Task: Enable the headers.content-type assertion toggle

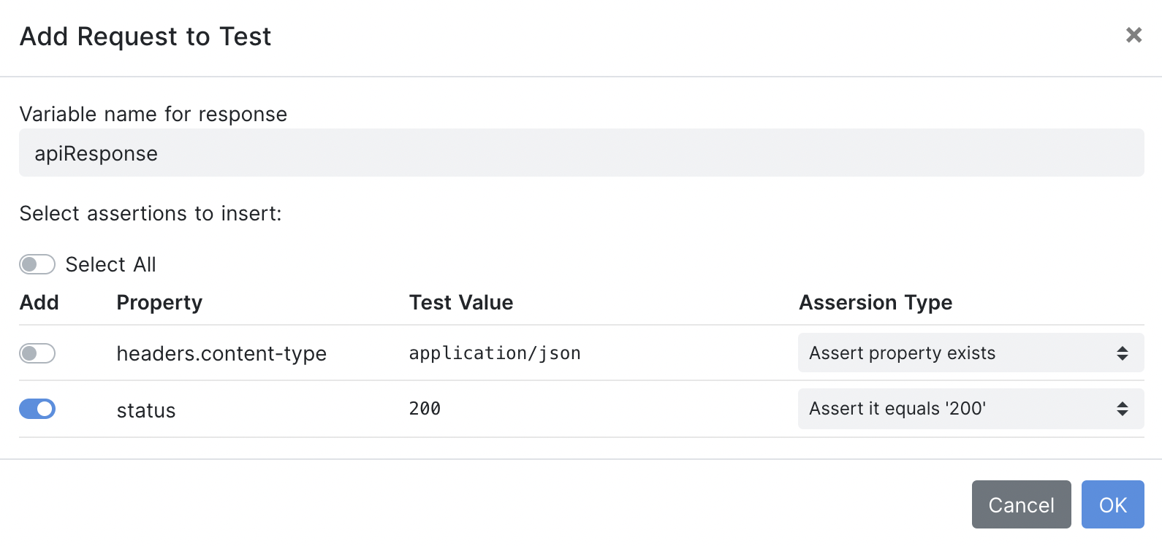Action: tap(37, 353)
